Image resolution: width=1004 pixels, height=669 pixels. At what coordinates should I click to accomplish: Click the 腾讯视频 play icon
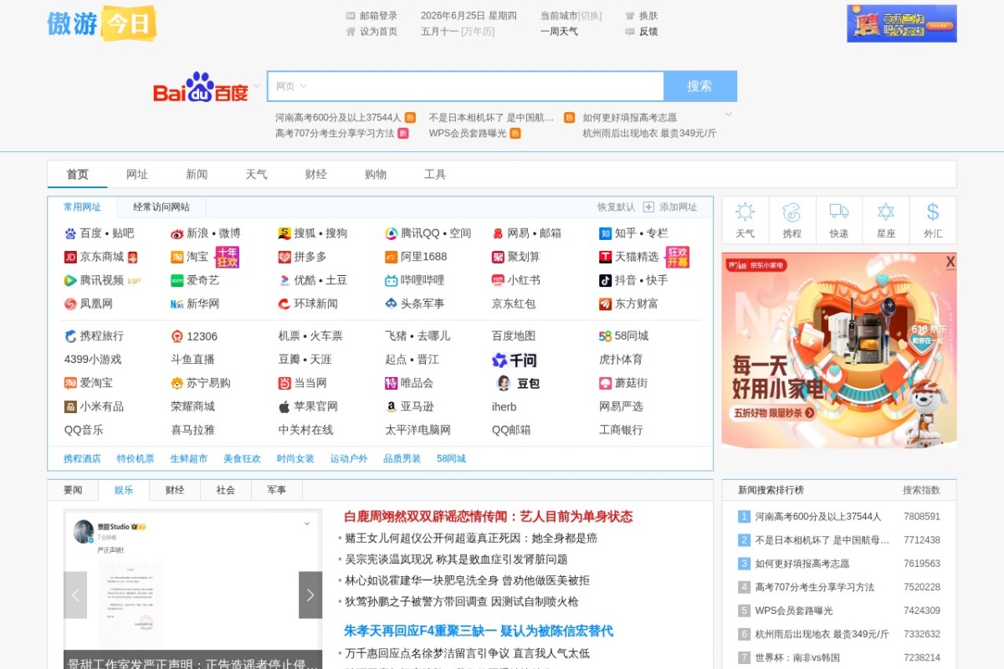(x=70, y=280)
